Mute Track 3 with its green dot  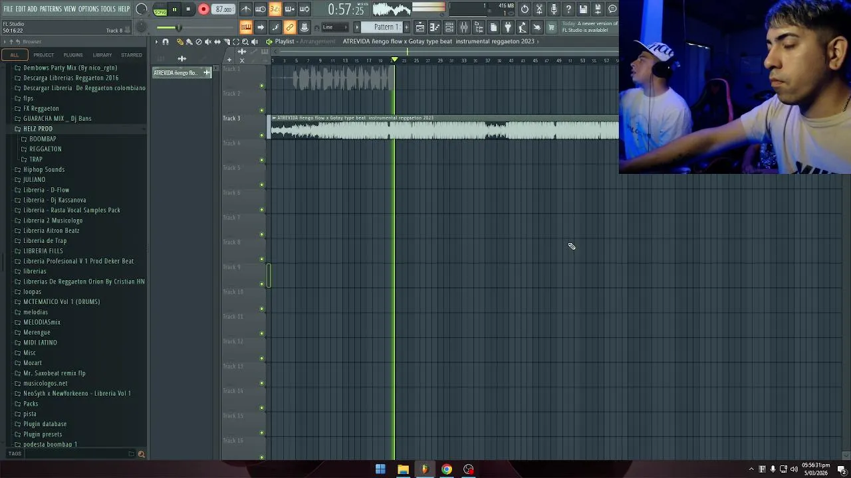(x=262, y=135)
